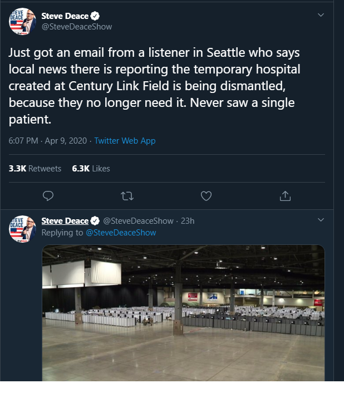Screen dimensions: 344x403
Task: Click the profile avatar on the reply tweet
Action: [x=22, y=228]
